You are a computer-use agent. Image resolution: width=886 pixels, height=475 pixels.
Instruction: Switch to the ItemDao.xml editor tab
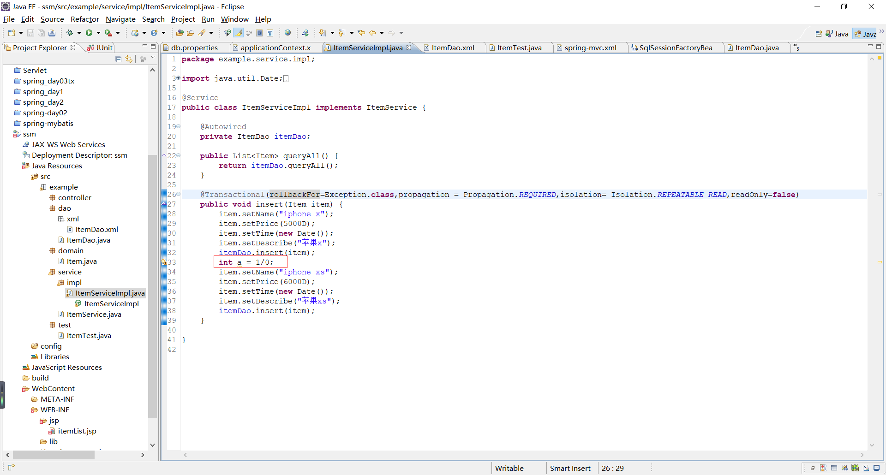click(453, 47)
